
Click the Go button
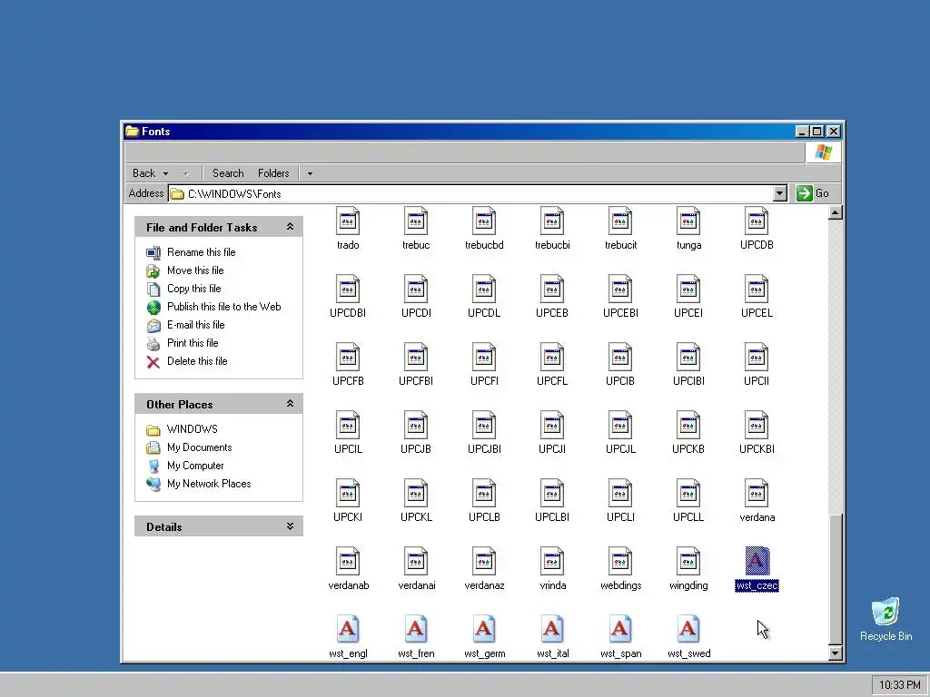813,193
